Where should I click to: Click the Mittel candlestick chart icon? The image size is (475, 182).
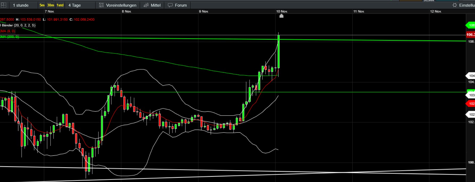point(146,5)
